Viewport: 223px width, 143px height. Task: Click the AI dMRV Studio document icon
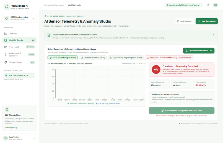[x=6, y=40]
